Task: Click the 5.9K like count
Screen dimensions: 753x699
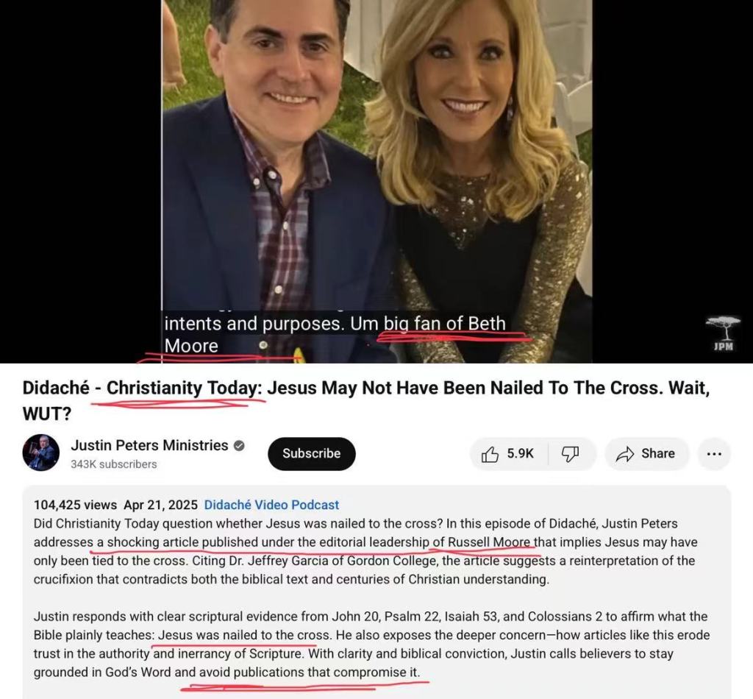Action: [520, 453]
